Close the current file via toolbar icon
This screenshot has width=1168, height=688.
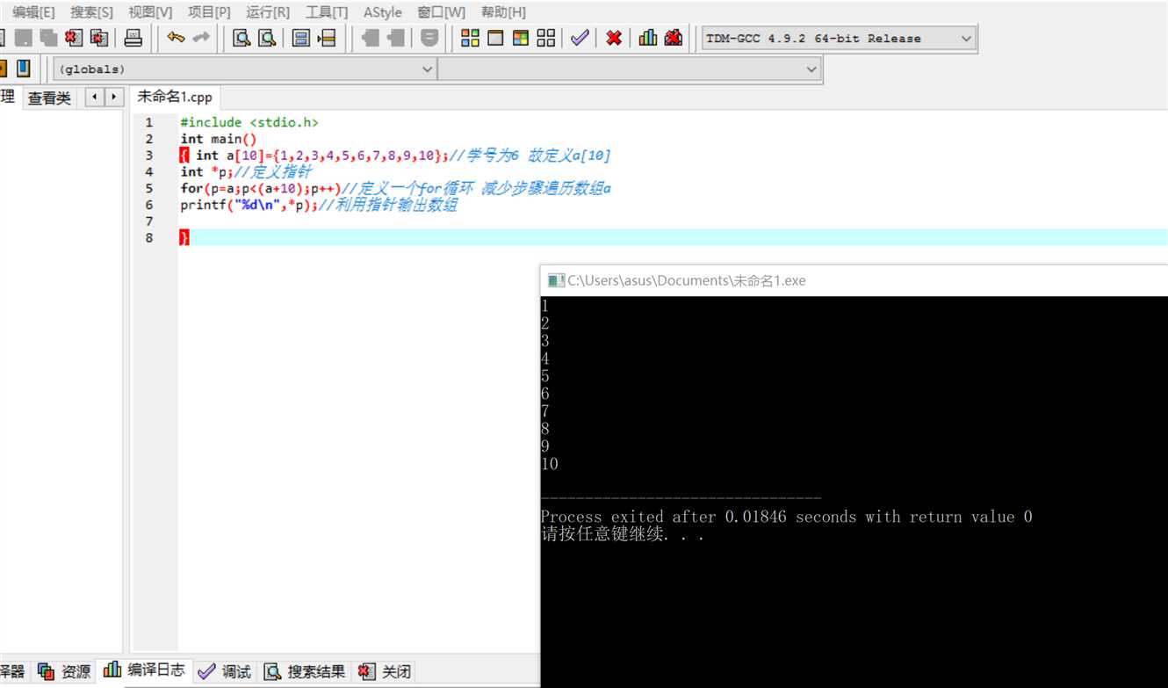(74, 38)
